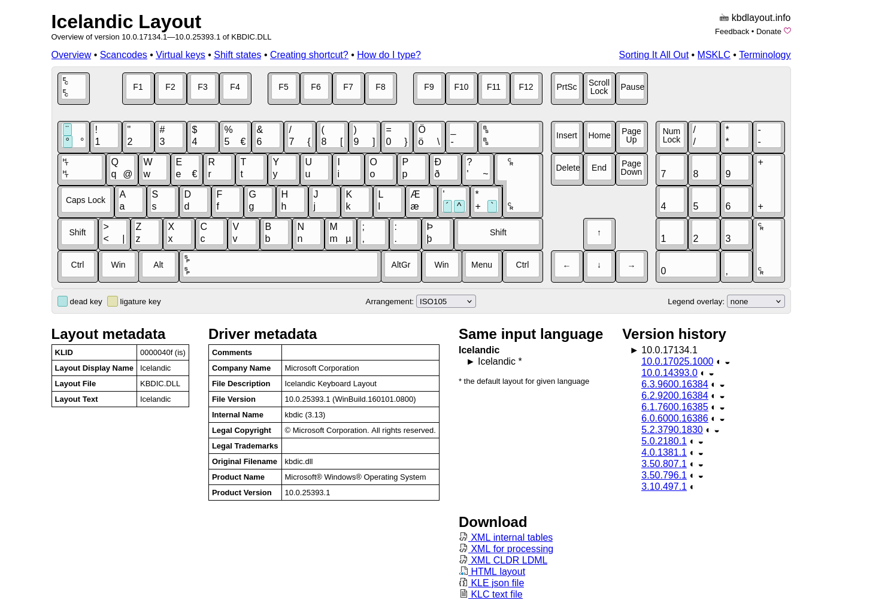Go to the Overview section

point(71,54)
